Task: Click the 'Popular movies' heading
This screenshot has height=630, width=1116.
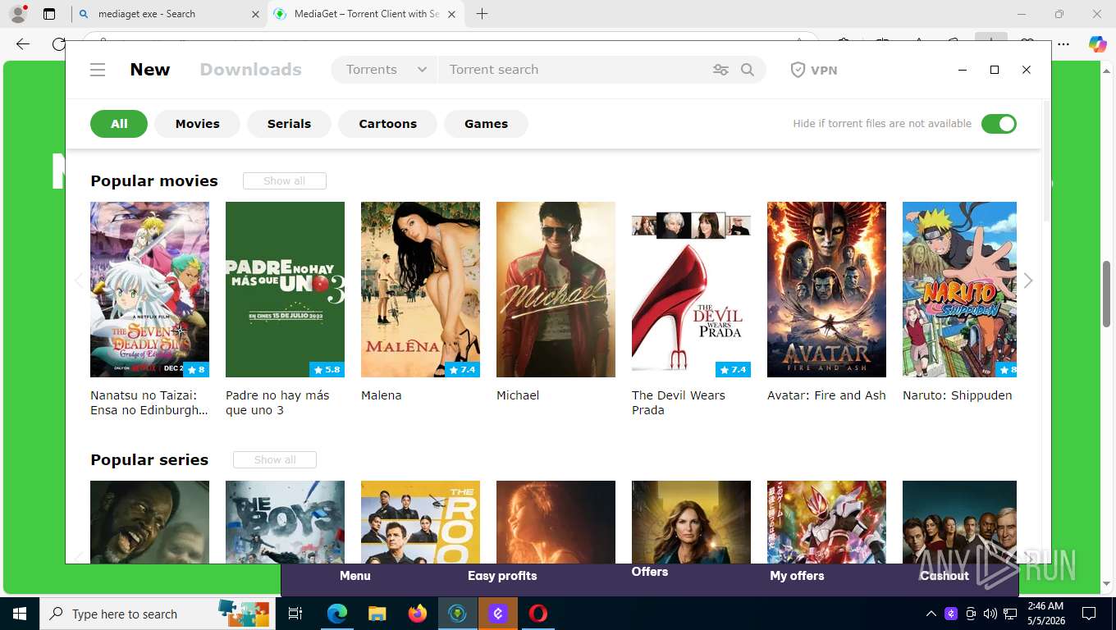Action: pos(154,181)
